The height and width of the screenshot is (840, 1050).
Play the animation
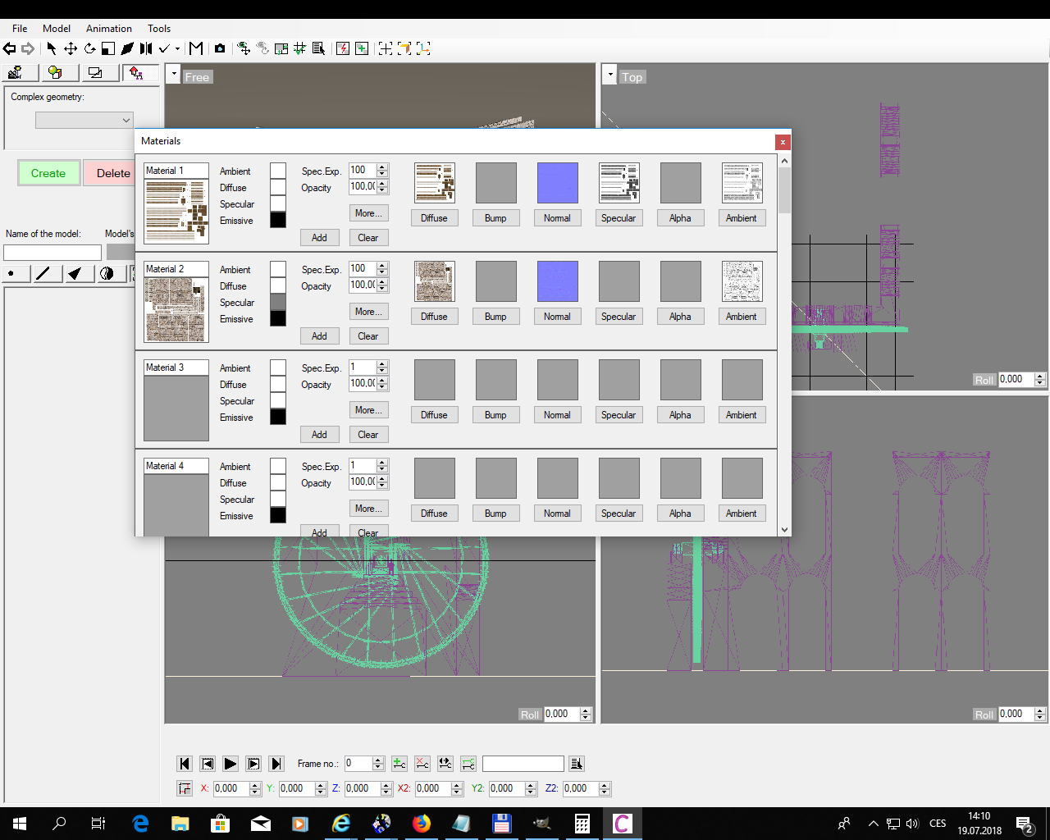231,764
